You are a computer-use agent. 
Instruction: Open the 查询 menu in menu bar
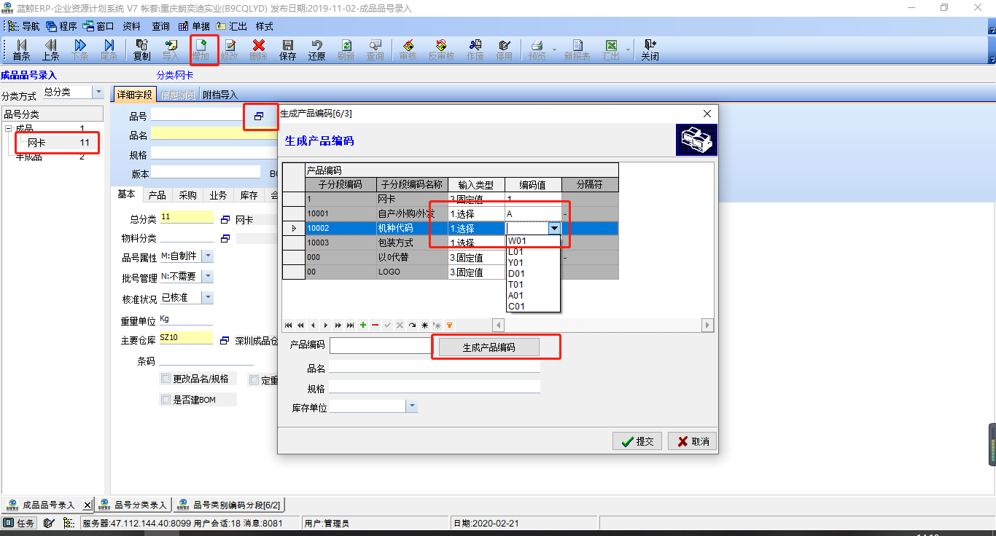coord(160,26)
